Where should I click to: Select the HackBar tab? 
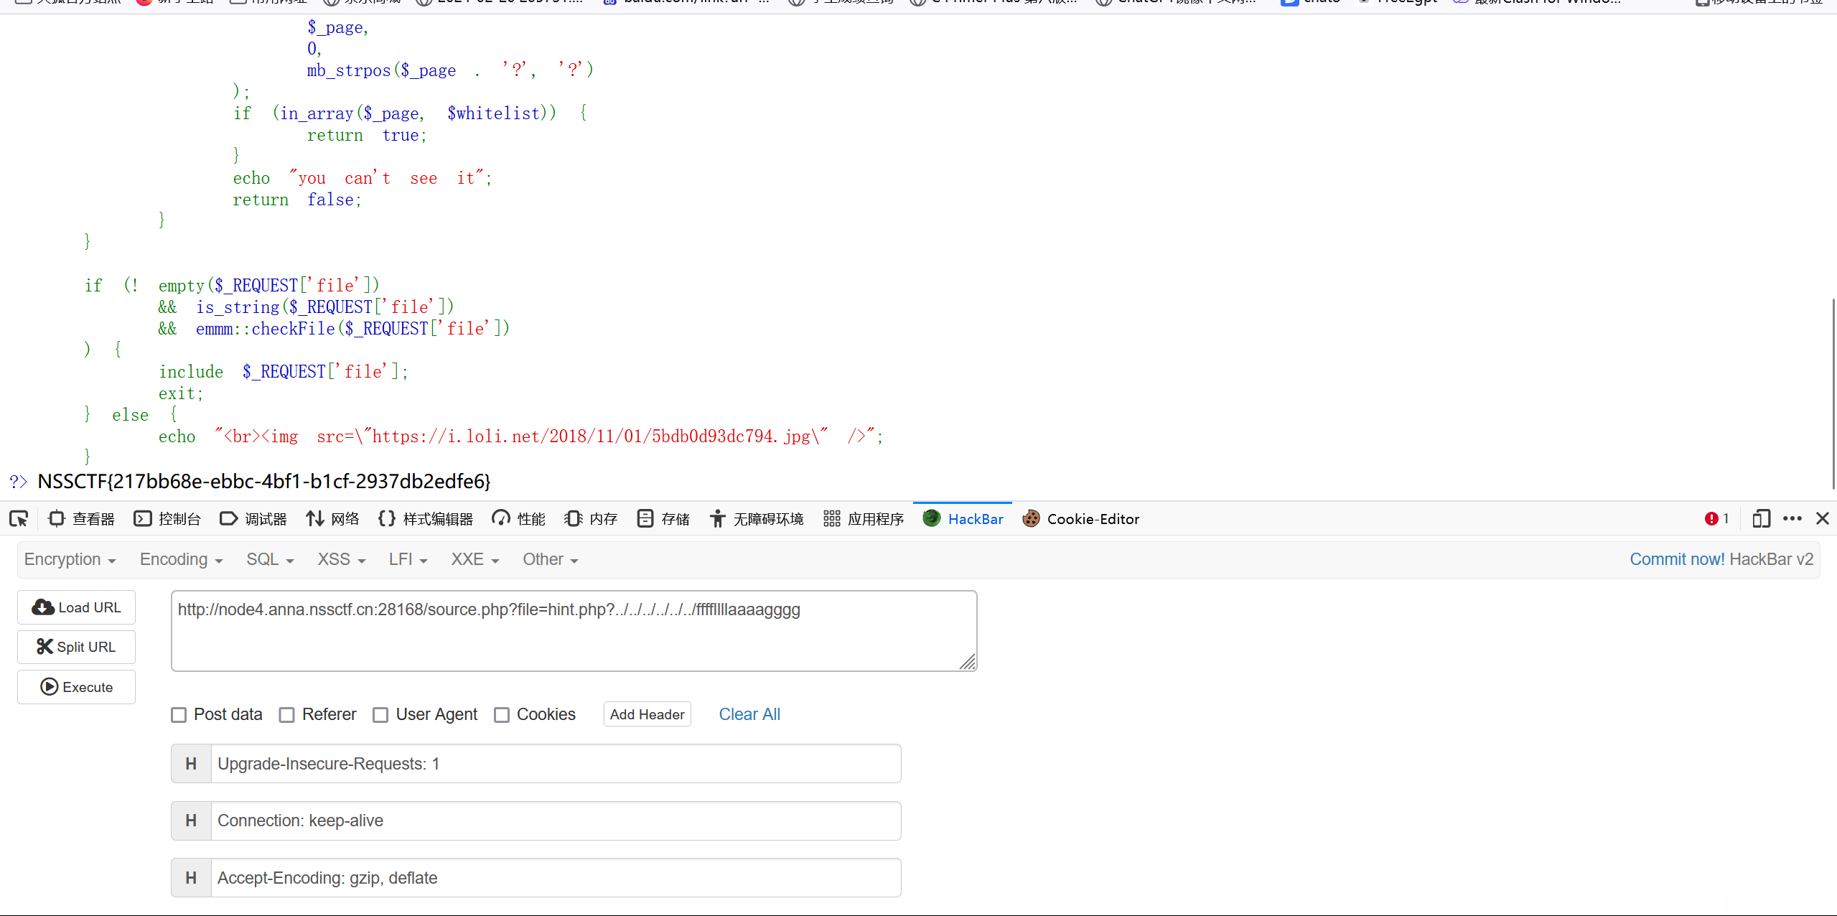click(963, 519)
